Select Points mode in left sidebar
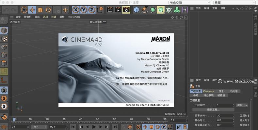Viewport: 258px width, 130px height. coord(4,47)
